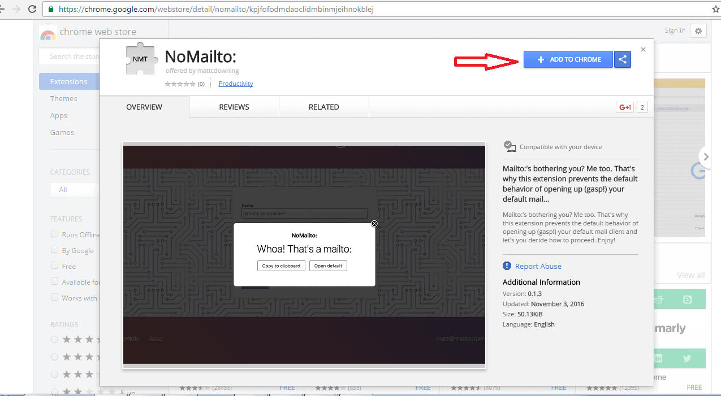
Task: Switch to the Overview tab
Action: (x=144, y=107)
